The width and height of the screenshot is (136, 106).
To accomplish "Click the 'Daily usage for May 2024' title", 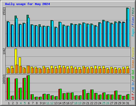I will [x=27, y=4].
